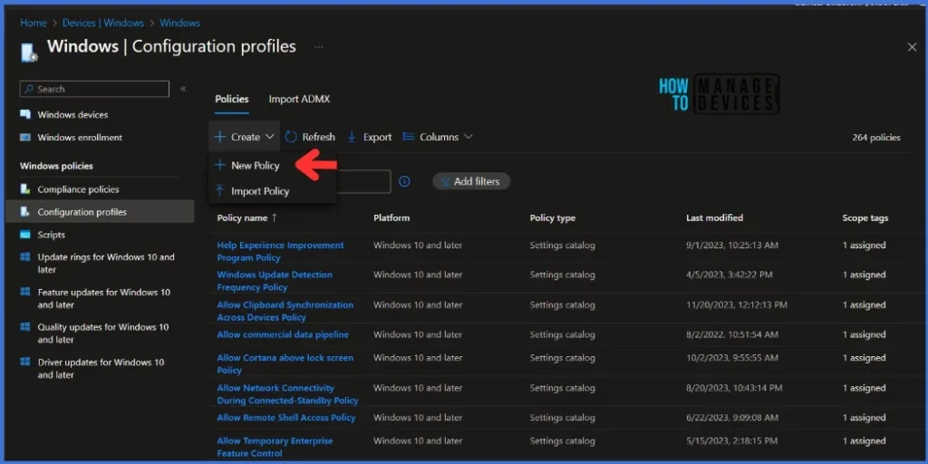928x464 pixels.
Task: Click the sidebar Search input field
Action: click(x=94, y=89)
